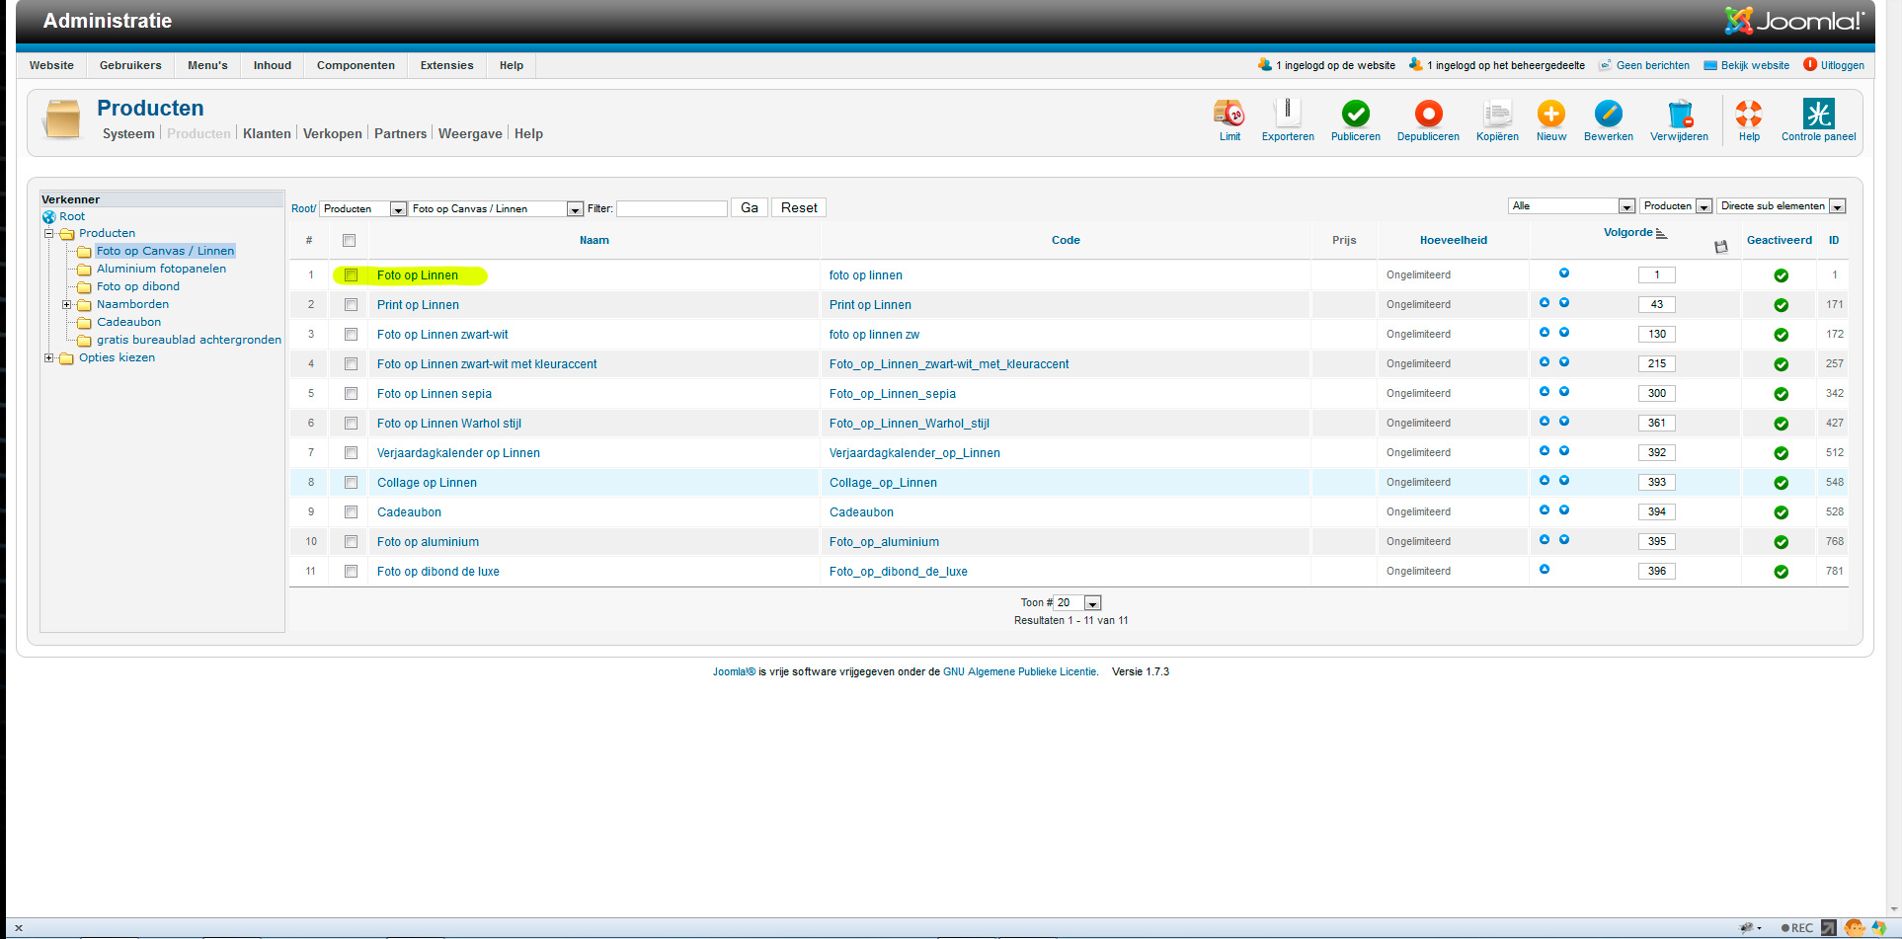Viewport: 1902px width, 939px height.
Task: Open the Foto op Canvas / Linnen dropdown
Action: pos(496,209)
